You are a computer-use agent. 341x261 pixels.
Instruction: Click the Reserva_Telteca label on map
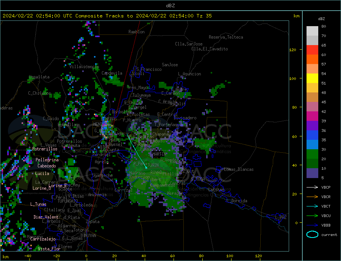click(x=226, y=37)
